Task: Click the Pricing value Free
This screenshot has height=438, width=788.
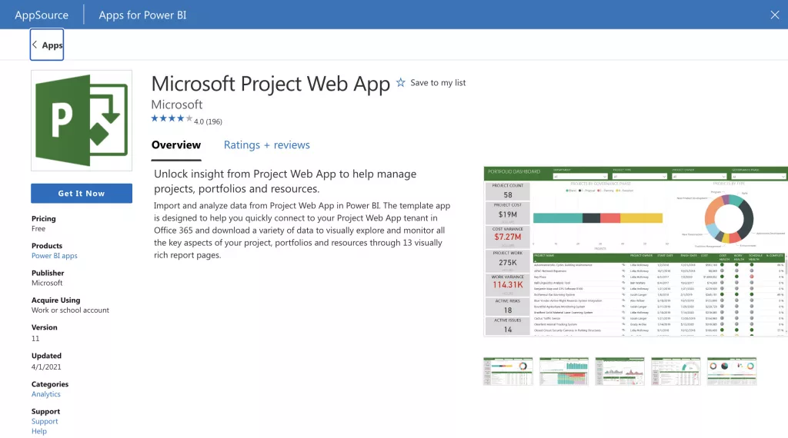Action: tap(38, 229)
